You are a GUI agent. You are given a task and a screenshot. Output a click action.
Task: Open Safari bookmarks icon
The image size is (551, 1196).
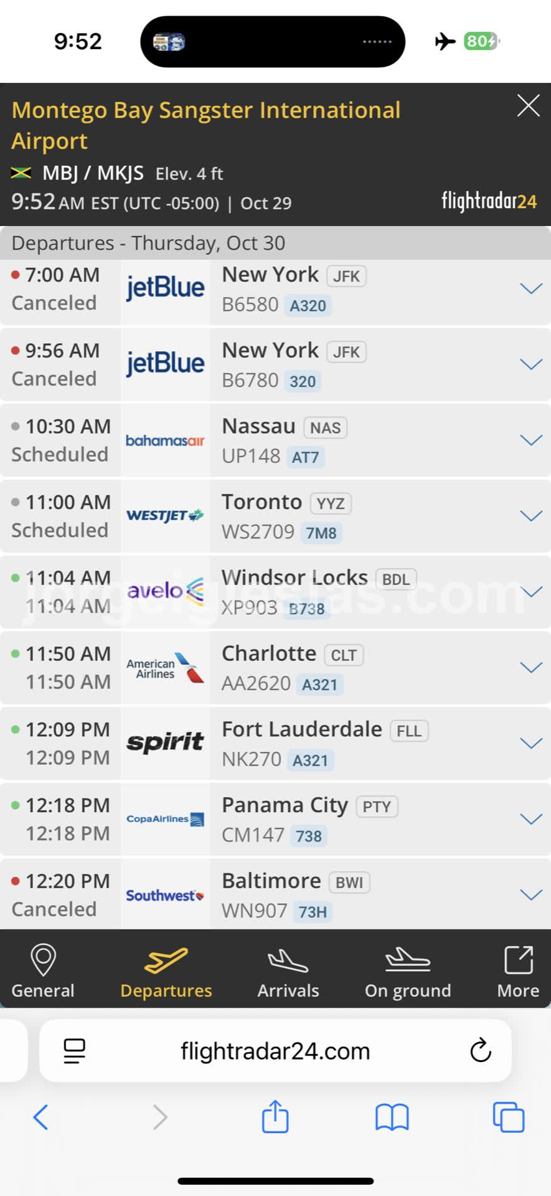(392, 1117)
